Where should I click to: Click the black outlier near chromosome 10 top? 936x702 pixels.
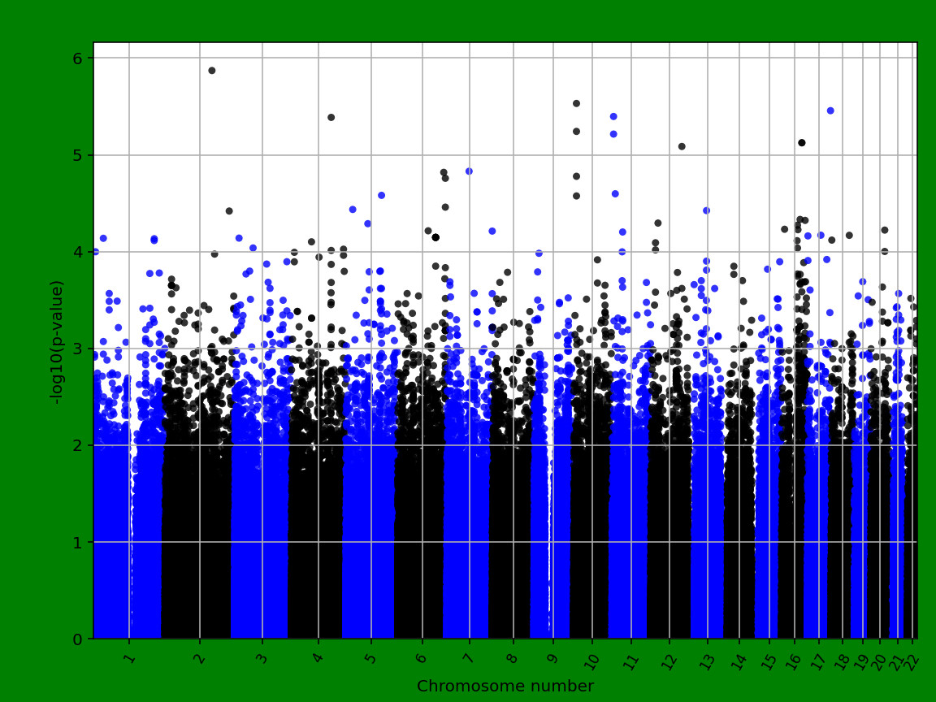(577, 103)
